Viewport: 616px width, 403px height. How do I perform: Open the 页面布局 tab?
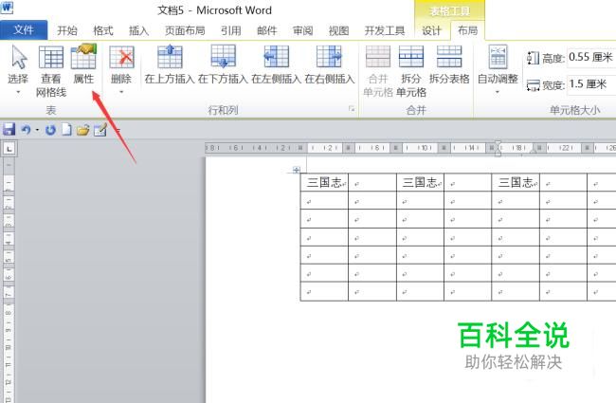tap(185, 30)
